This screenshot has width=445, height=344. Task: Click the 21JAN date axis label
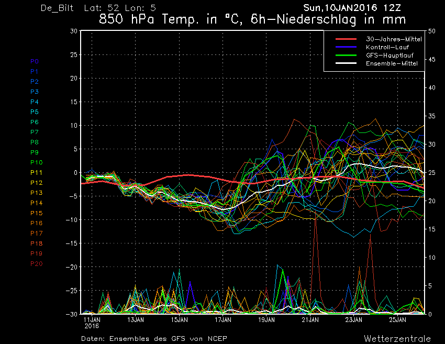(x=310, y=320)
